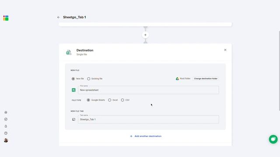Click the green spreadsheet icon by File name
The image size is (280, 157).
point(73,90)
